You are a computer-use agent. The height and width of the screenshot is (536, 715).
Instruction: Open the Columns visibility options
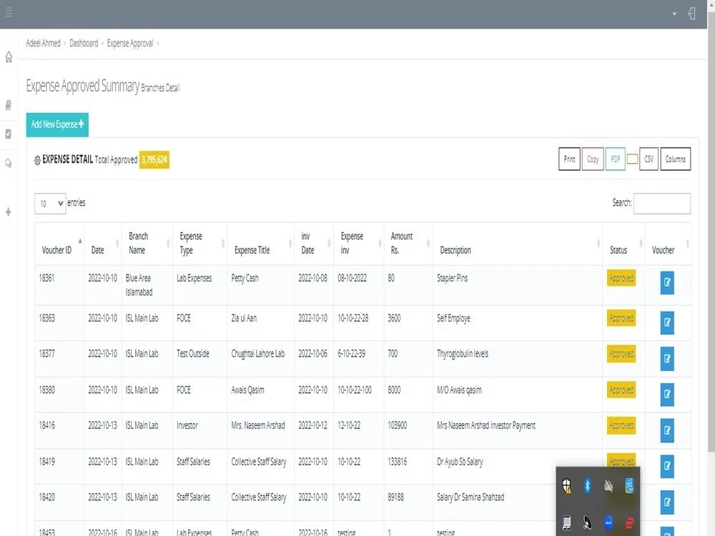tap(675, 159)
